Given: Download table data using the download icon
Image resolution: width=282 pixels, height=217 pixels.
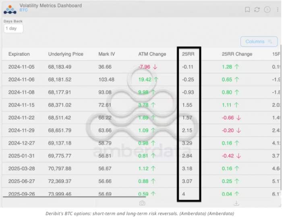Looking at the screenshot, I should click(236, 203).
